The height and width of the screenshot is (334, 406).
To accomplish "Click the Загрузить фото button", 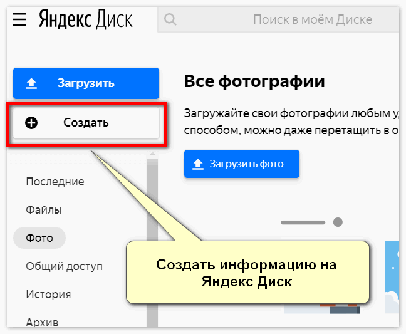I will [242, 164].
